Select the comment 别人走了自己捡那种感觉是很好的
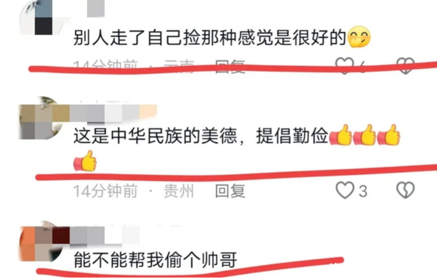The height and width of the screenshot is (278, 437). pos(222,37)
